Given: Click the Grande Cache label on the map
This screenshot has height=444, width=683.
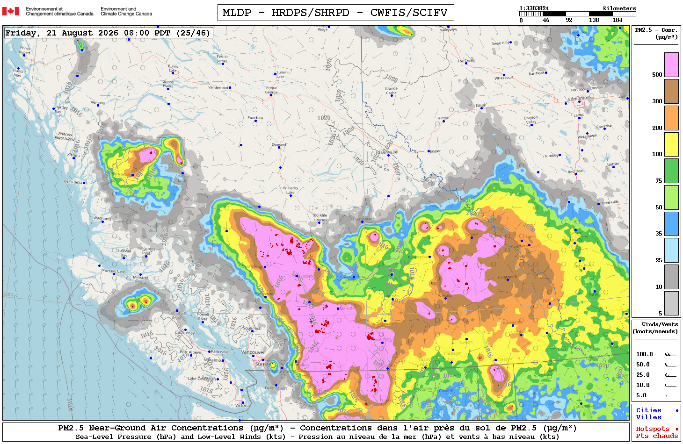Looking at the screenshot, I should pyautogui.click(x=392, y=91).
